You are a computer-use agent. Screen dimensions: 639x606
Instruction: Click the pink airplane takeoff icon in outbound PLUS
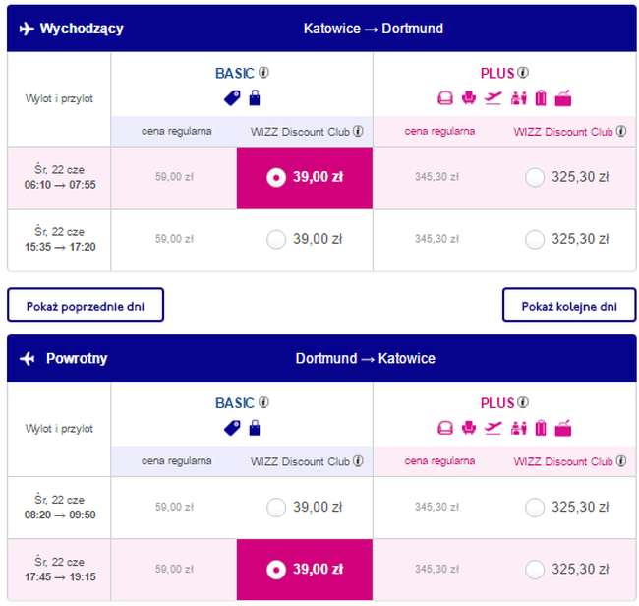(494, 98)
